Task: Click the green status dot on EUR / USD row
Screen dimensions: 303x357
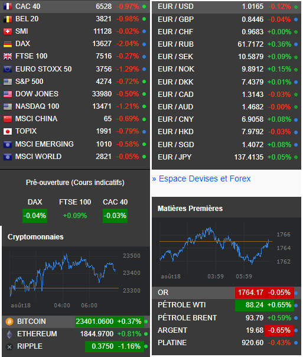Action: pos(296,7)
